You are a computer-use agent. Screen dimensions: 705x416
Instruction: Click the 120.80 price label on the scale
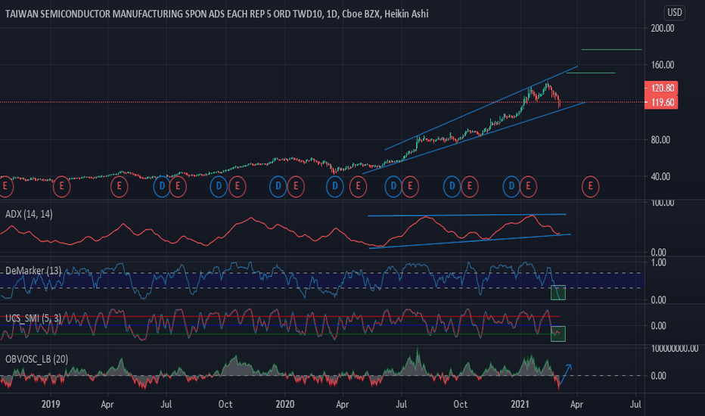(661, 88)
